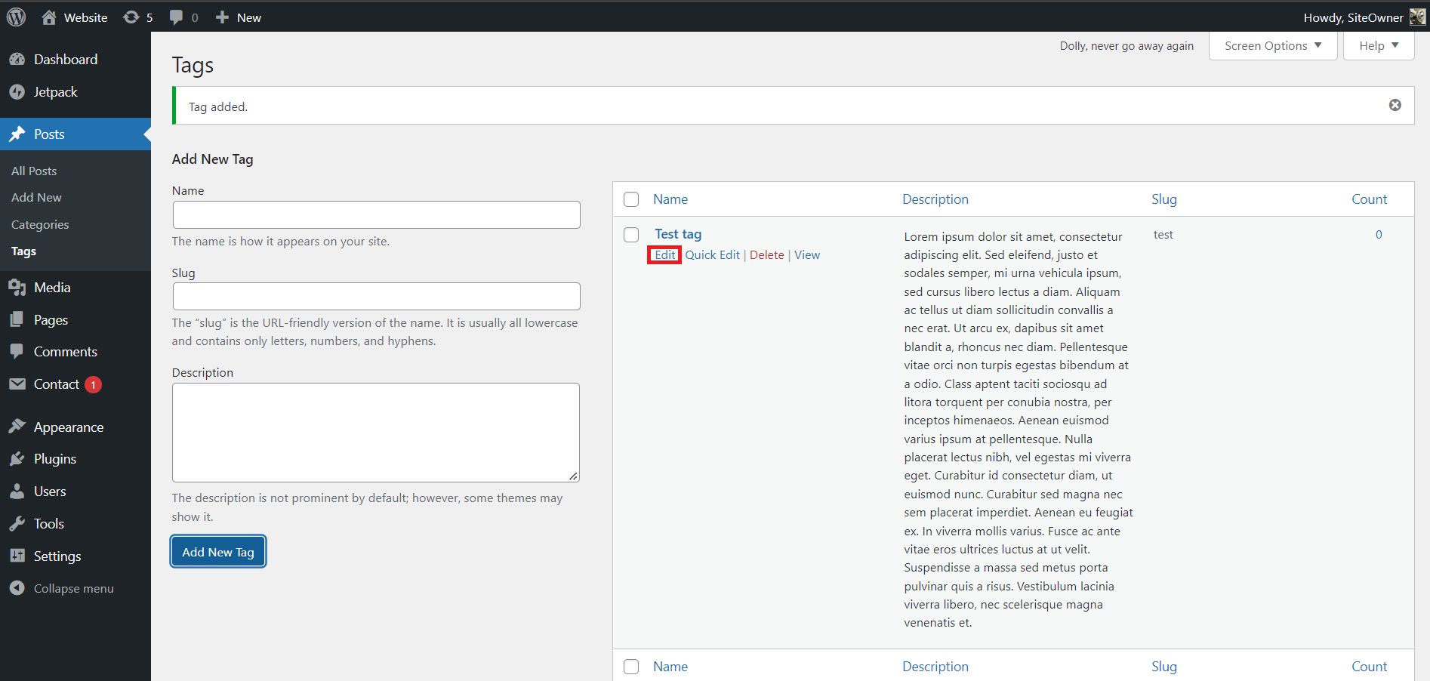This screenshot has width=1430, height=681.
Task: Select the Jetpack icon in the sidebar
Action: click(18, 91)
